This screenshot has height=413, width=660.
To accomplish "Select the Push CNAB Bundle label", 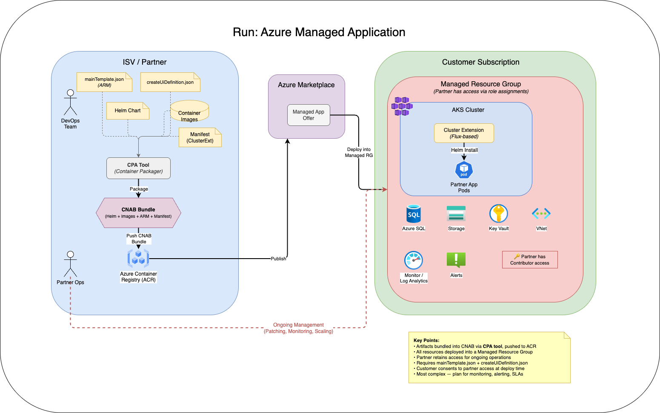I will coord(139,239).
